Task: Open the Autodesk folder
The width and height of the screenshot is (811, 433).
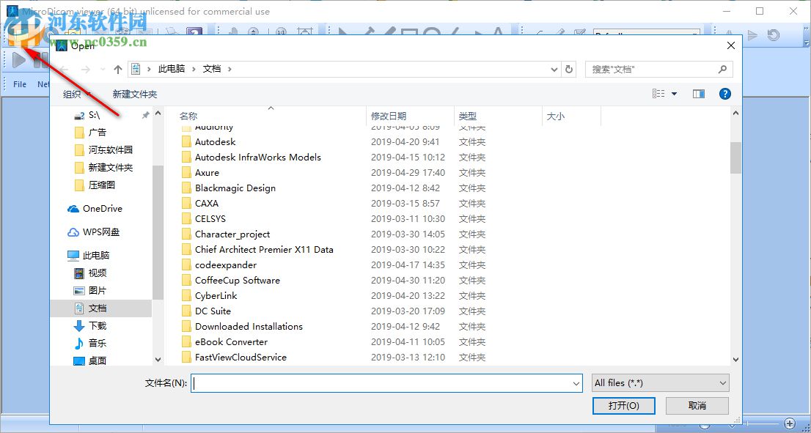Action: [x=215, y=141]
